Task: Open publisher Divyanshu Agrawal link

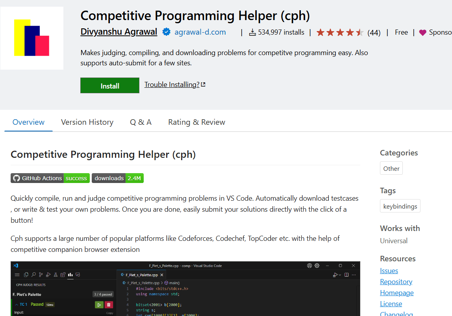Action: tap(119, 32)
